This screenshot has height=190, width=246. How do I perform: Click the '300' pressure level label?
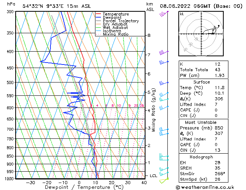(x=11, y=12)
